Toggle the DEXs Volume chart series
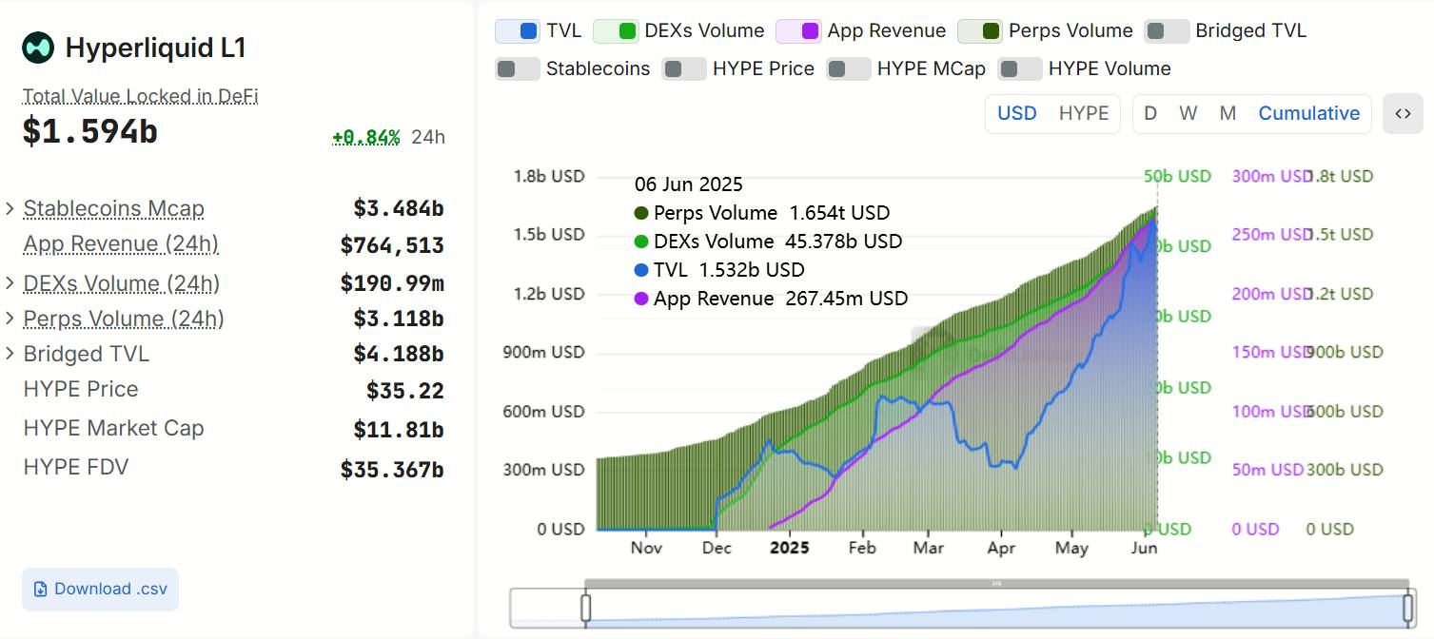This screenshot has width=1434, height=639. (x=616, y=31)
